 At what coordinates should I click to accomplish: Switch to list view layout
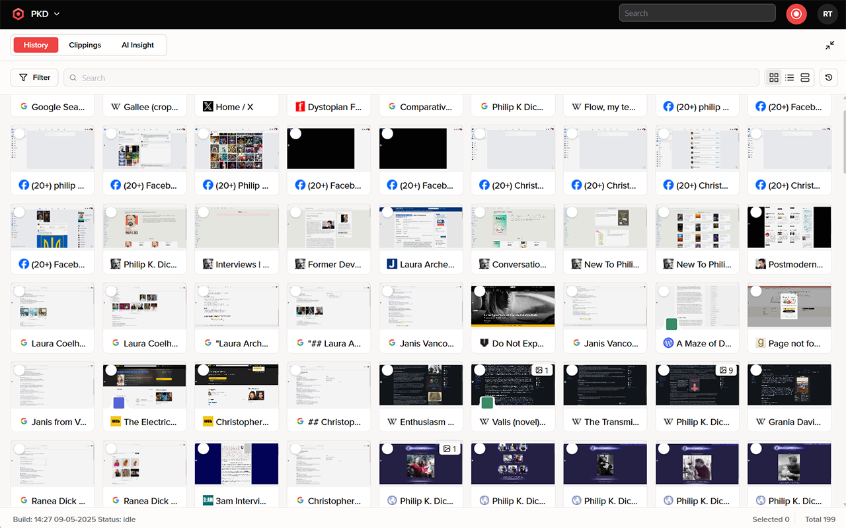pos(789,77)
